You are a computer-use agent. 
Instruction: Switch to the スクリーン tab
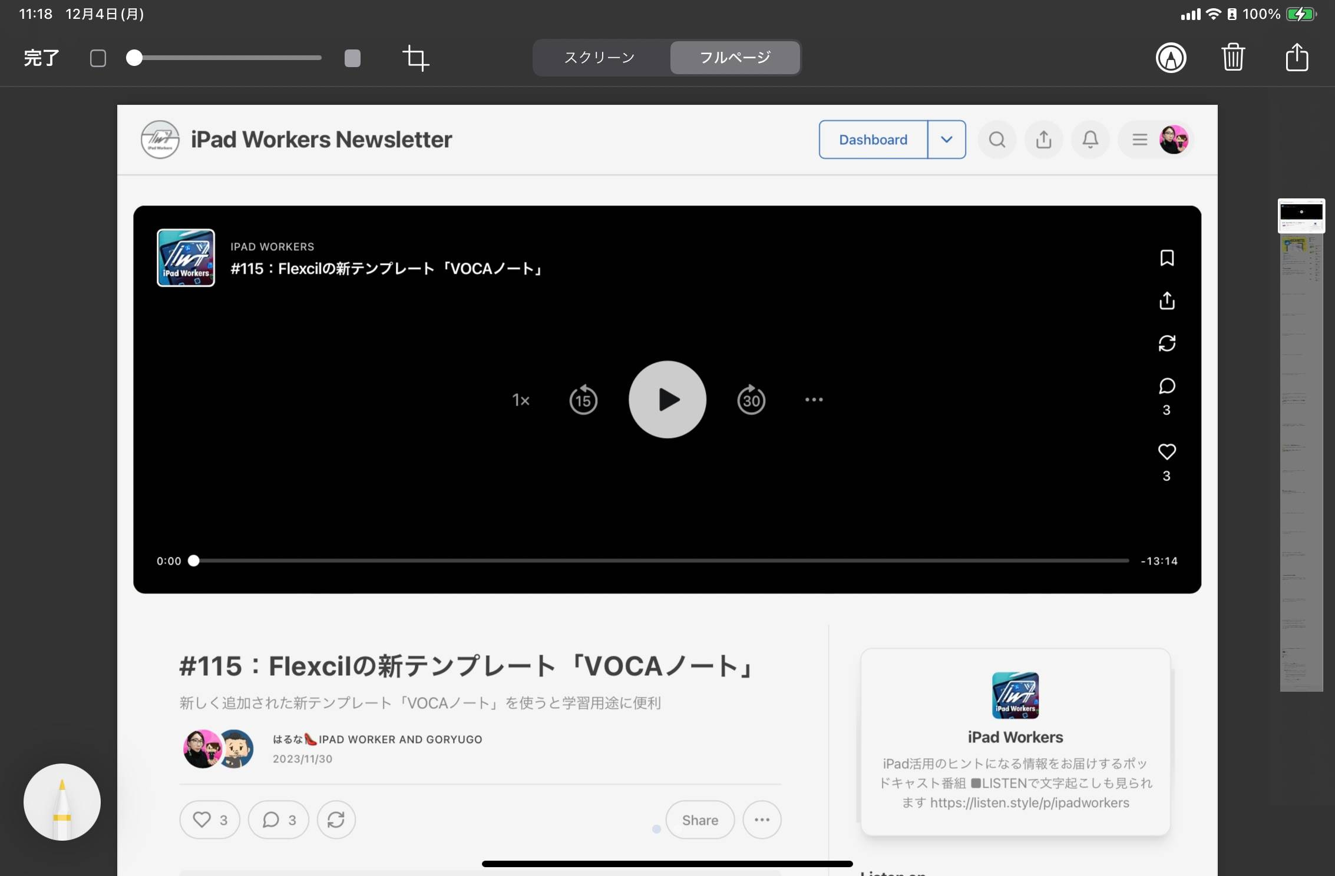[x=599, y=57]
